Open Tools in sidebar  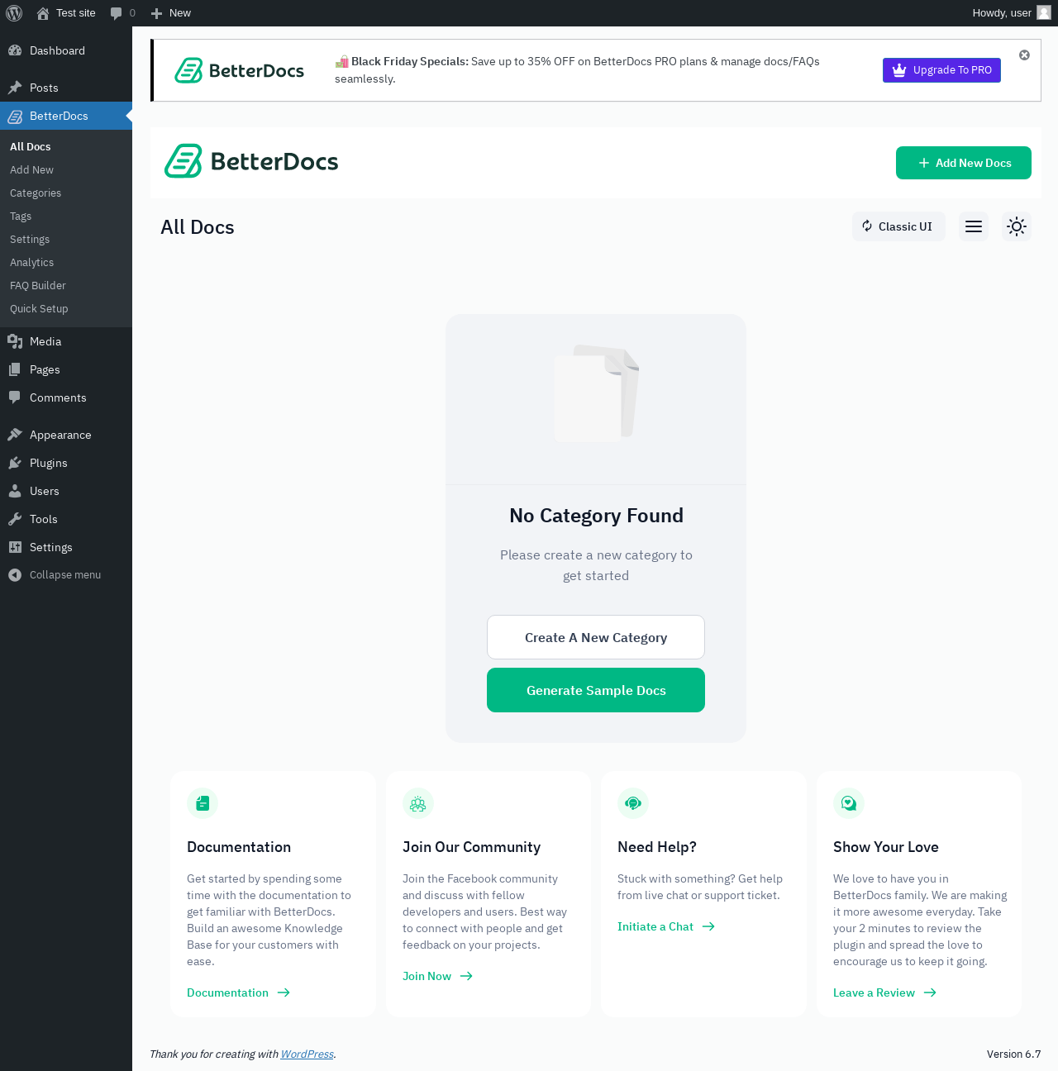point(66,519)
